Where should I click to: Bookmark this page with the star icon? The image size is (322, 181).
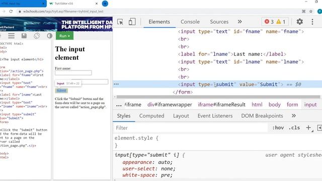[311, 12]
